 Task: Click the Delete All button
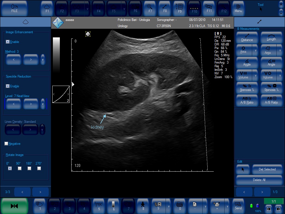[259, 180]
